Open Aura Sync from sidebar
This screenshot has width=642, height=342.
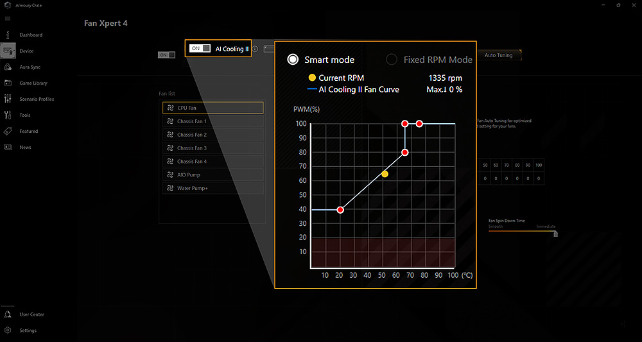click(8, 67)
